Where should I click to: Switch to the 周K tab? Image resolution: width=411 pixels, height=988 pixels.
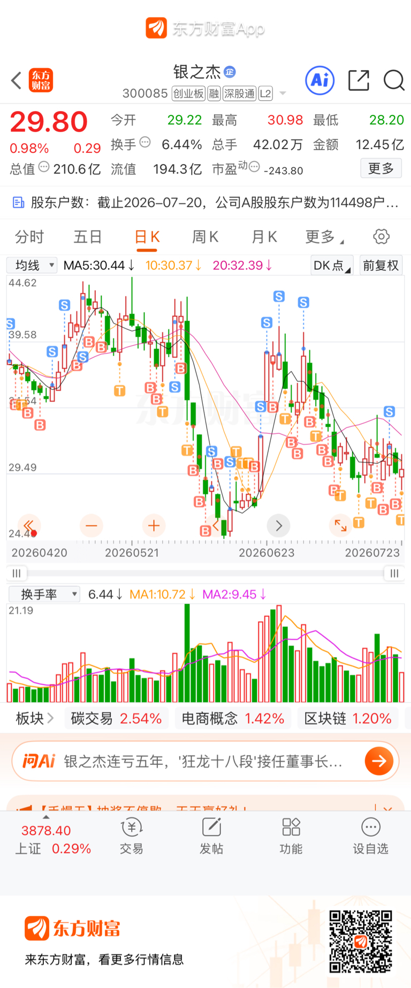(x=205, y=237)
